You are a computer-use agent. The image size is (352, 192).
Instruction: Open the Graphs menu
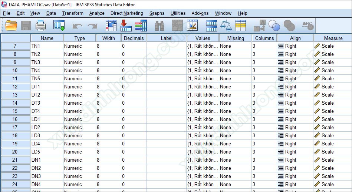[157, 13]
